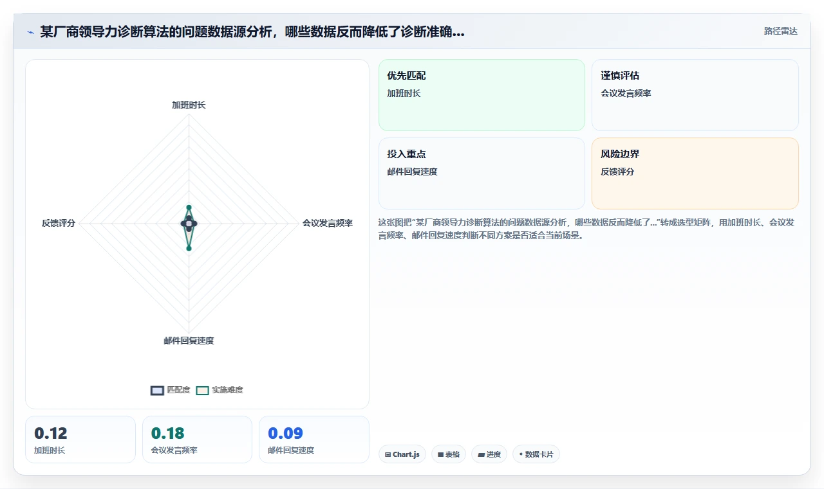Select the 投入重点 card

click(482, 173)
